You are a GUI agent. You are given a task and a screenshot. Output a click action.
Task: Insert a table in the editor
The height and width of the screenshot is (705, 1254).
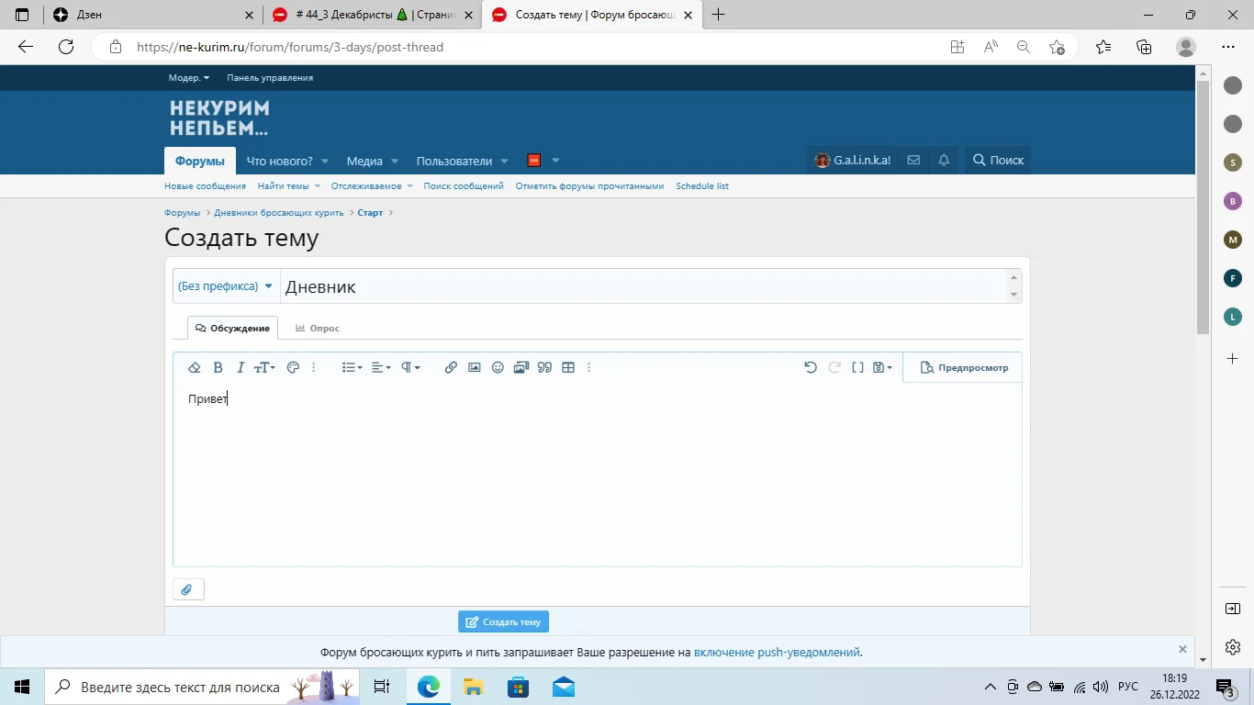(x=568, y=367)
